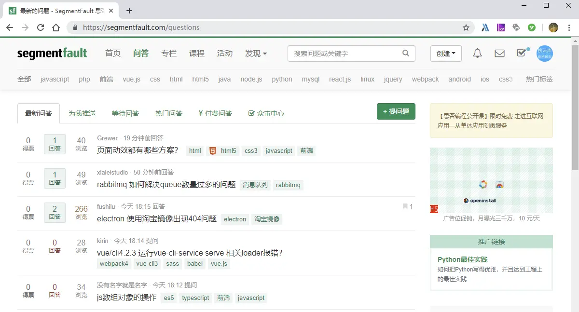579x312 pixels.
Task: Filter by vue.js tag in tag bar
Action: [132, 79]
